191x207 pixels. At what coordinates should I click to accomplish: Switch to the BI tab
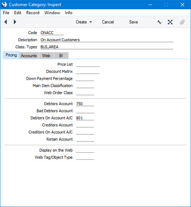(x=61, y=56)
